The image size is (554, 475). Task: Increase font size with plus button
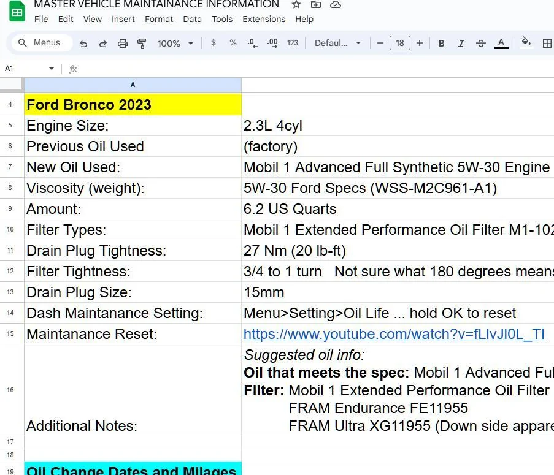click(420, 43)
